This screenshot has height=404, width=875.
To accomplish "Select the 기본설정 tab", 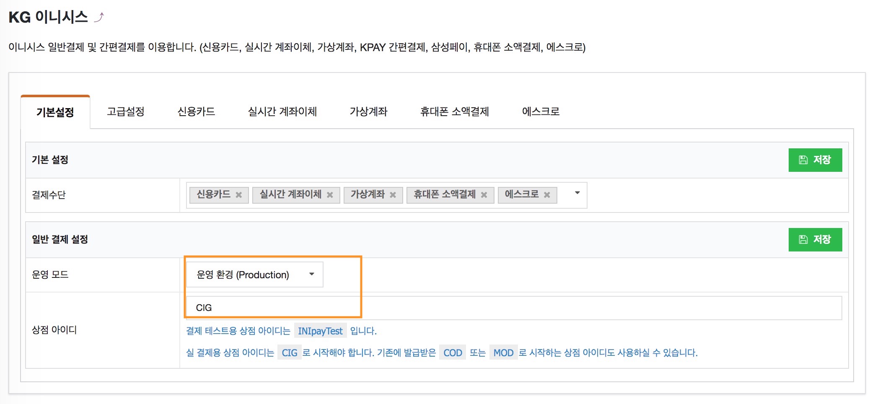I will [55, 112].
